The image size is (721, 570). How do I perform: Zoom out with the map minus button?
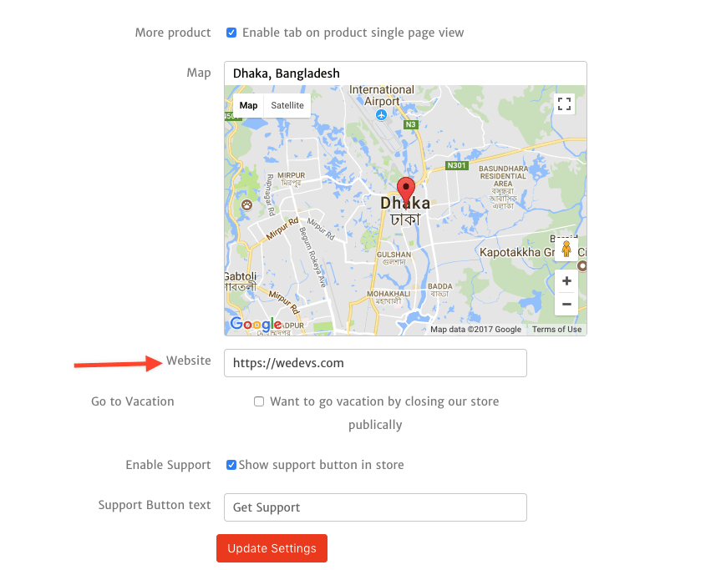(566, 304)
